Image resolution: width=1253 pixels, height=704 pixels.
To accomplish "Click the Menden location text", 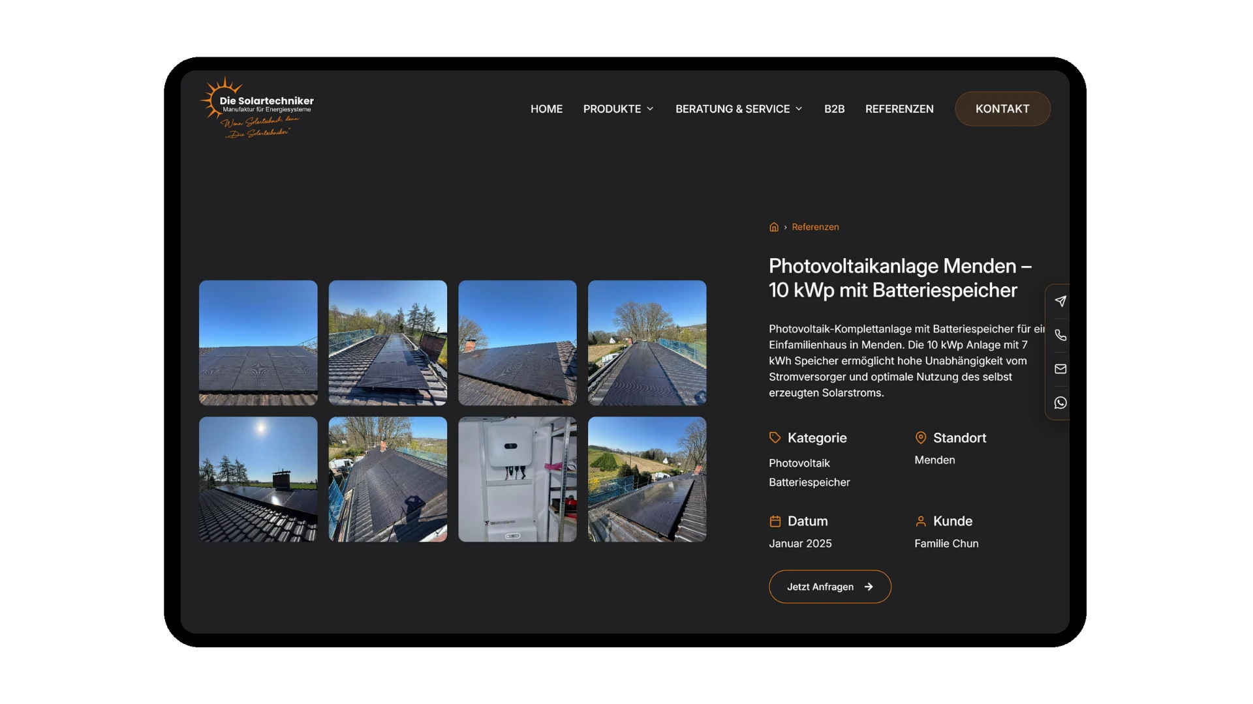I will click(935, 460).
